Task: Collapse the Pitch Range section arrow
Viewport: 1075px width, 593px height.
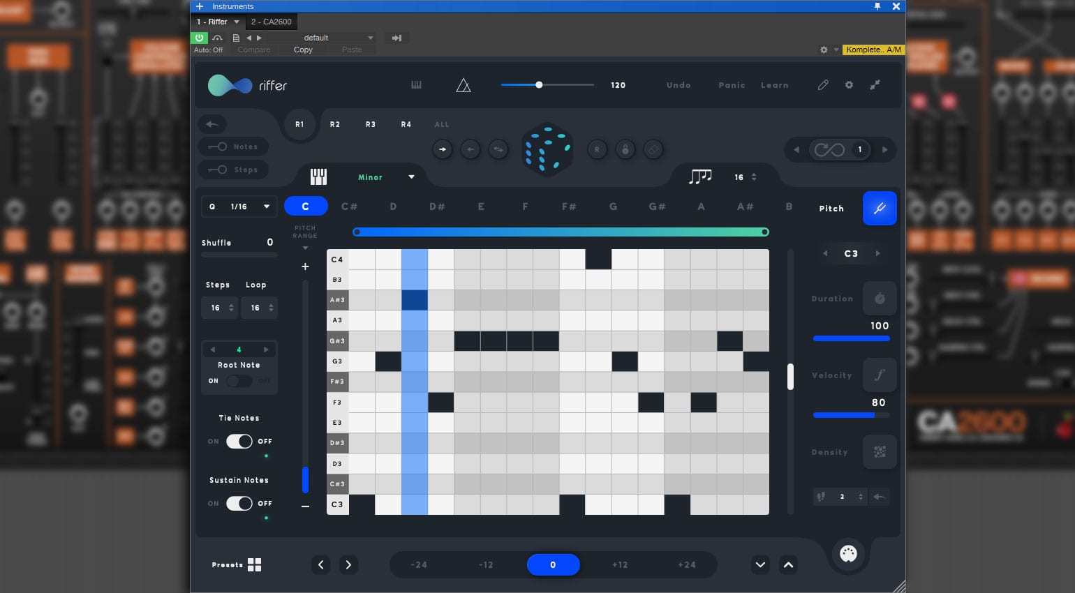Action: click(305, 247)
